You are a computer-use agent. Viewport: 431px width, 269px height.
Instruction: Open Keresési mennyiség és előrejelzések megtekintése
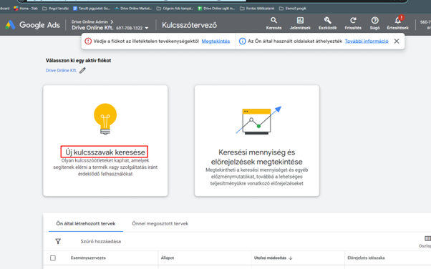click(257, 157)
